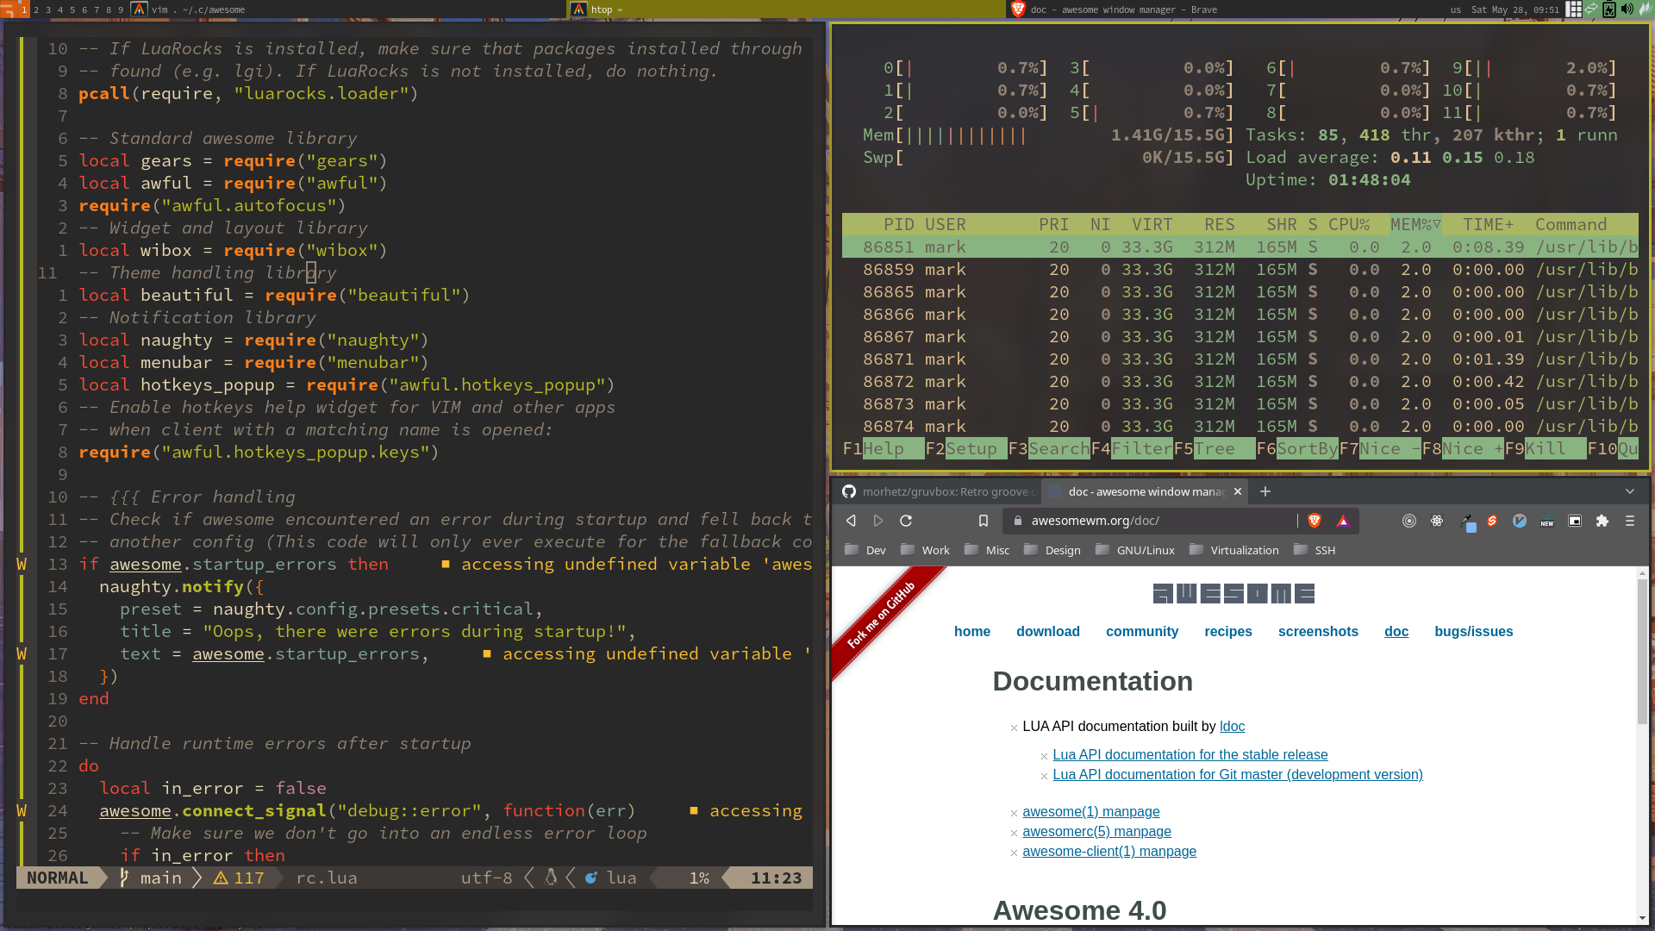Screen dimensions: 1655x931
Task: Focus the htop task in the top tasklist
Action: click(x=786, y=9)
